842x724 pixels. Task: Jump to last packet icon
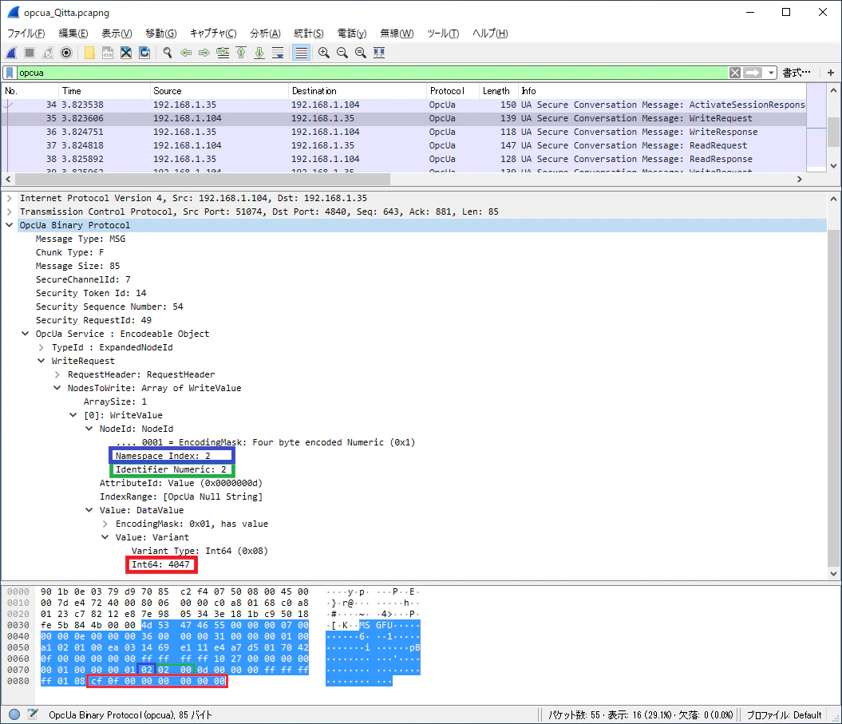point(259,53)
